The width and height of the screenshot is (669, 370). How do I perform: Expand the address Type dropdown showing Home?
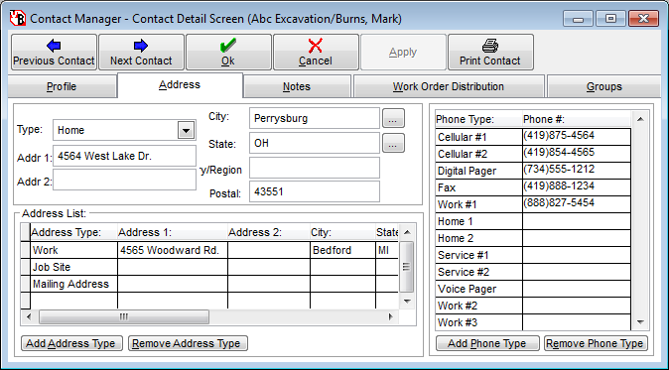pyautogui.click(x=186, y=130)
